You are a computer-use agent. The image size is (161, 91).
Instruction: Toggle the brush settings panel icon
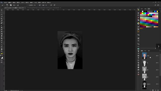click(11, 5)
